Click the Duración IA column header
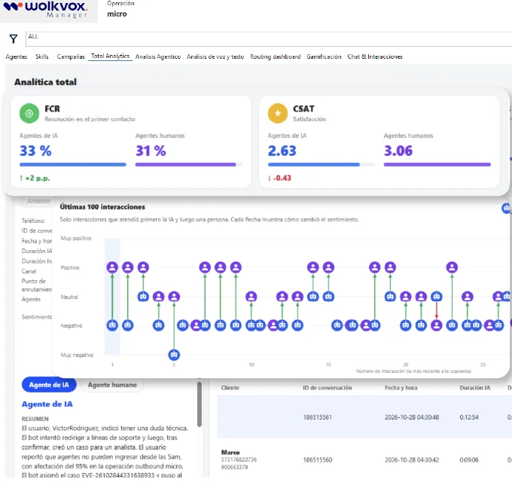 pos(475,388)
